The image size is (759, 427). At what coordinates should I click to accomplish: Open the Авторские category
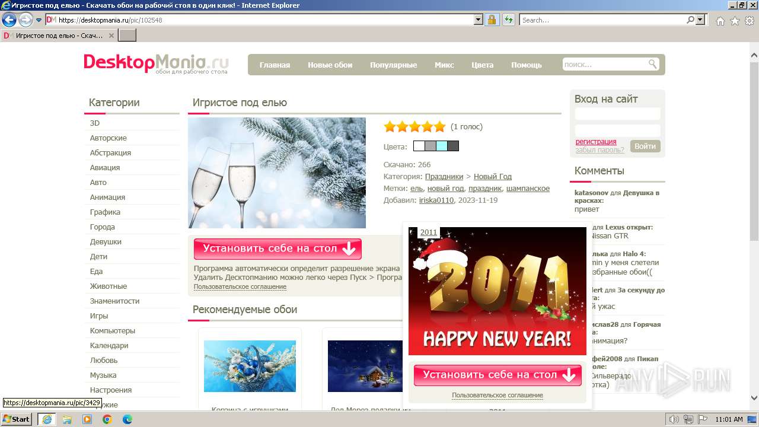[109, 138]
